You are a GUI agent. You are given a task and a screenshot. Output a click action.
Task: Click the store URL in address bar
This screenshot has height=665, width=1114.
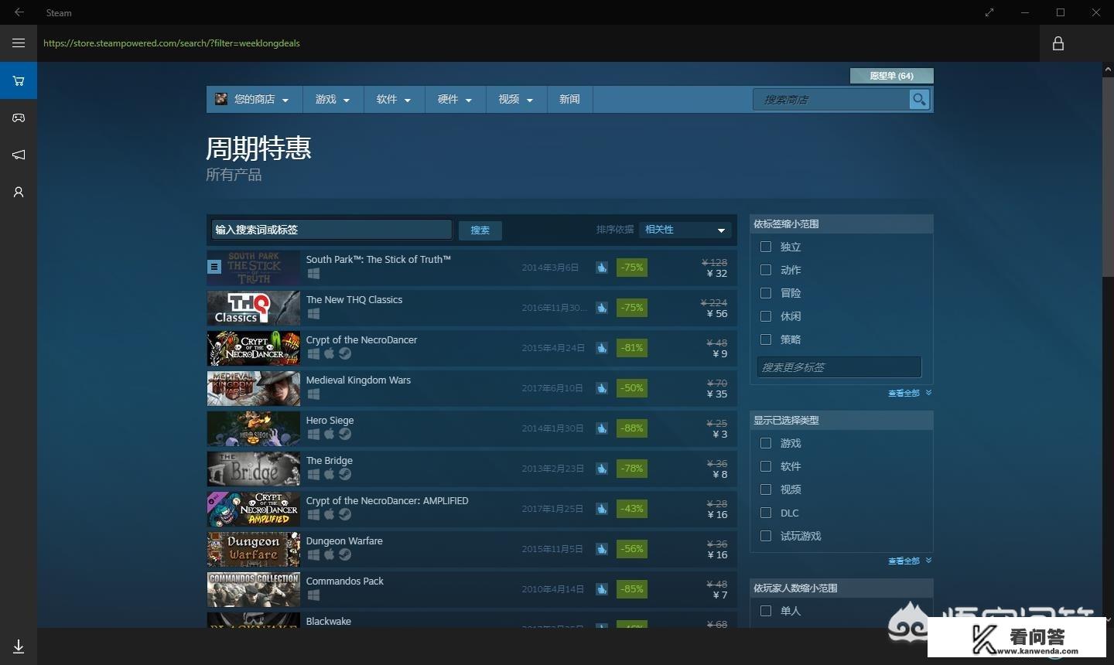(x=172, y=43)
